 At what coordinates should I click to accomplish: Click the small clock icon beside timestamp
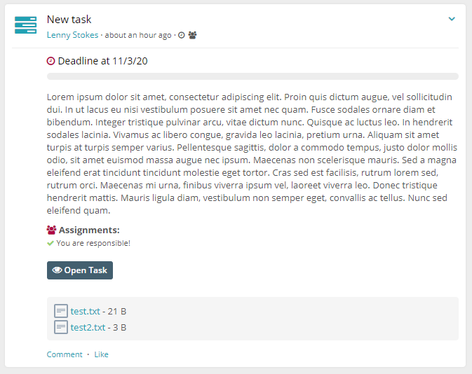click(181, 35)
